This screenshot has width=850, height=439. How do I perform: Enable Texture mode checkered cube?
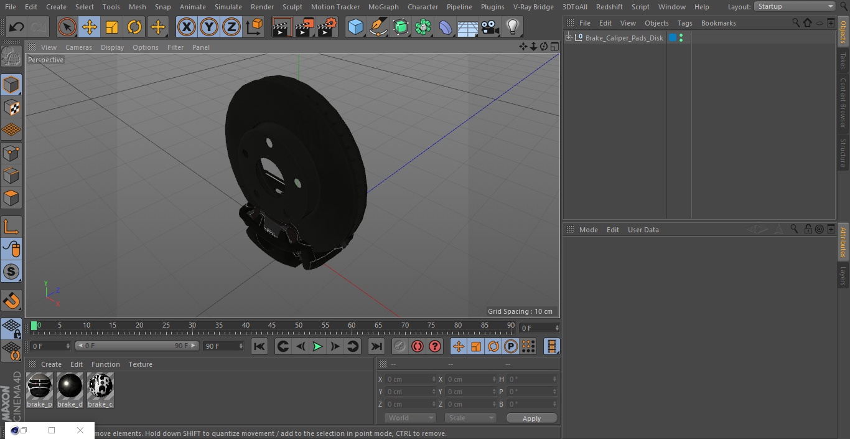(11, 108)
